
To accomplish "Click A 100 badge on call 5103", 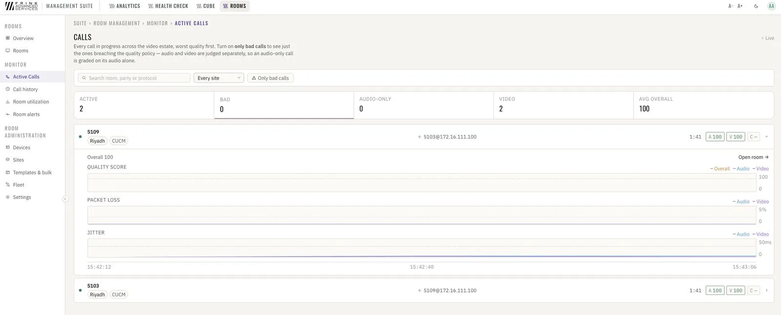I will coord(715,290).
